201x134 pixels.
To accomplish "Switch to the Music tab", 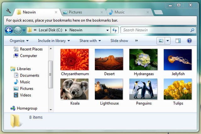I will click(129, 12).
